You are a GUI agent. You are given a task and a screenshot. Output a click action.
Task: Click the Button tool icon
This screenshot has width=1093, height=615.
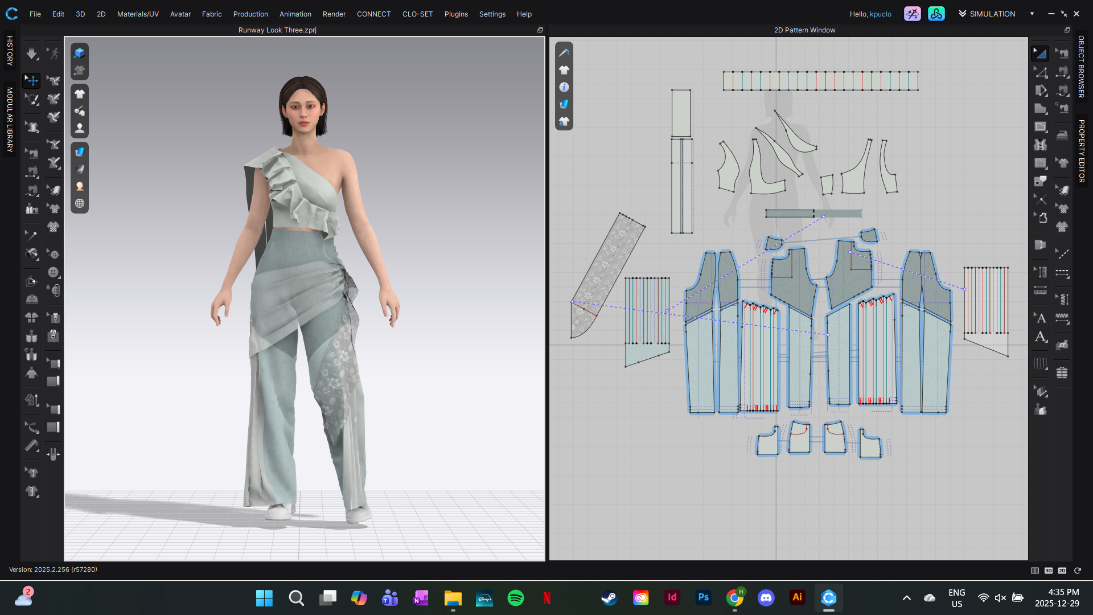[x=54, y=272]
